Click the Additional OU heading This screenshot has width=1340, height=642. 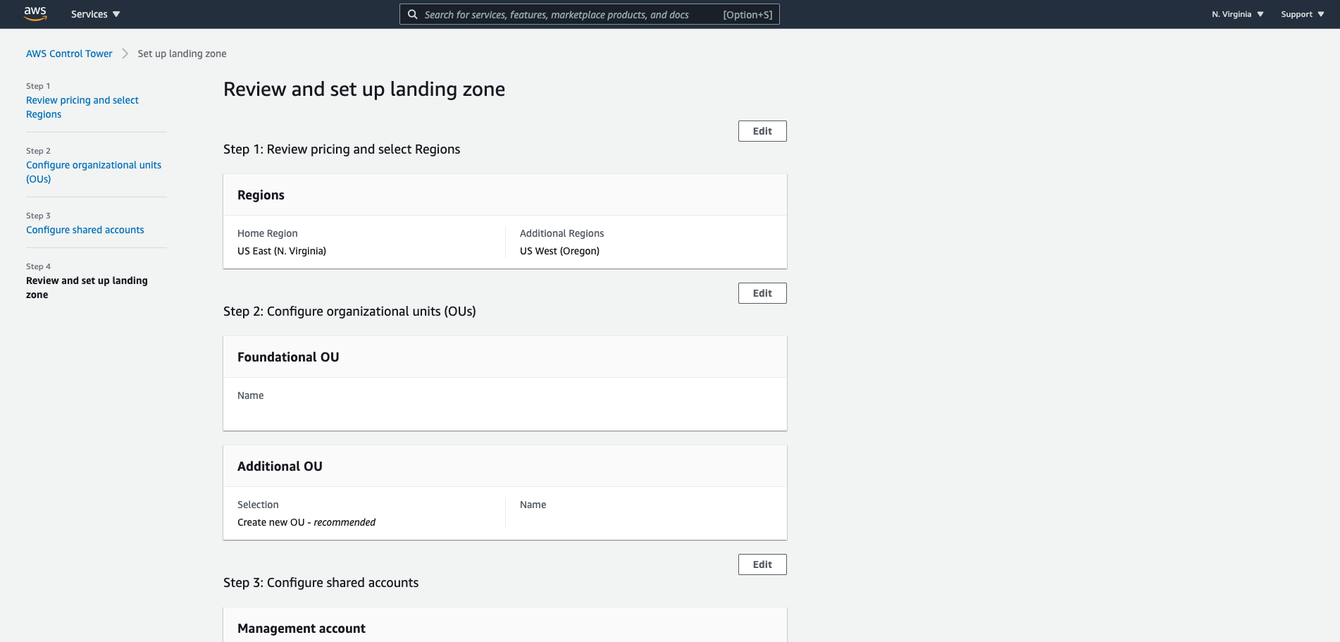(x=280, y=467)
